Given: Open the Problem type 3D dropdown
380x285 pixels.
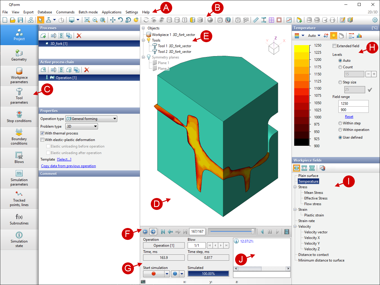Looking at the screenshot, I should (82, 126).
